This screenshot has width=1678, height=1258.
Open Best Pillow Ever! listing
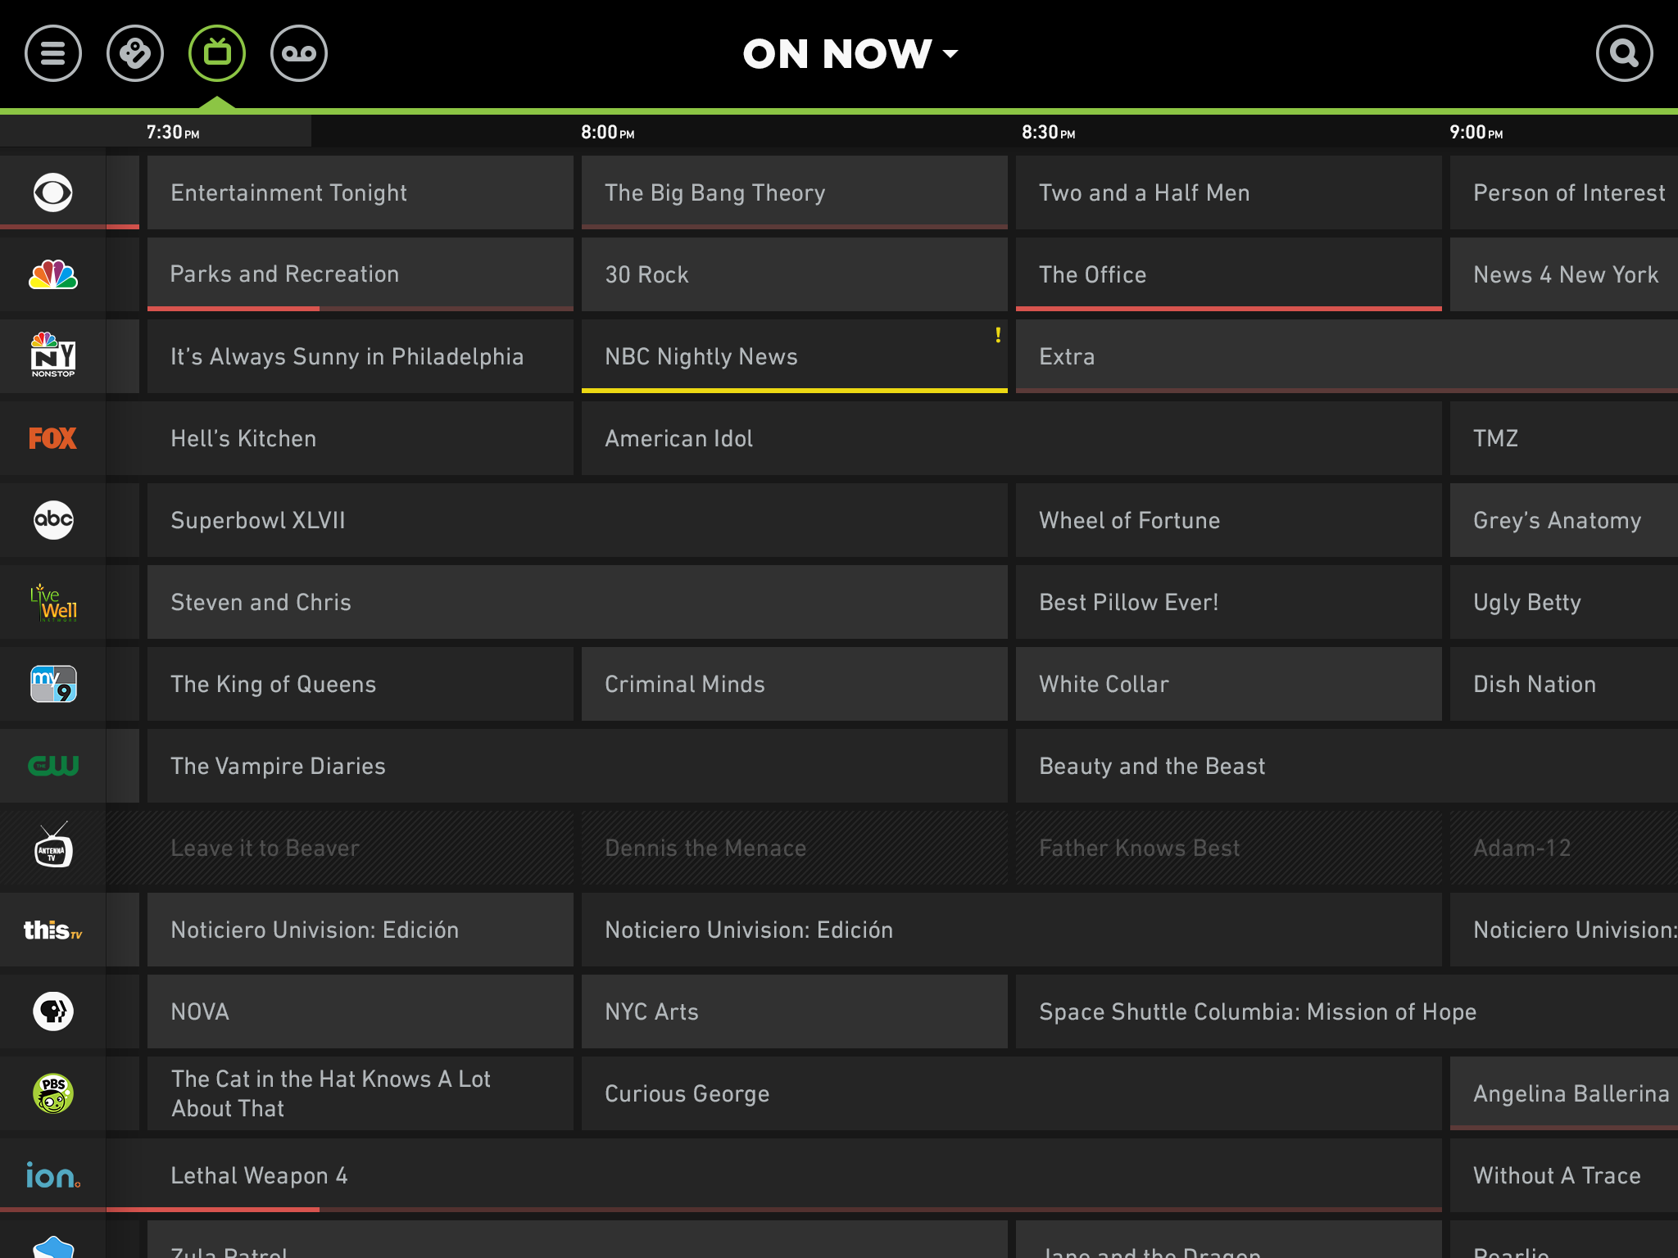[1229, 602]
